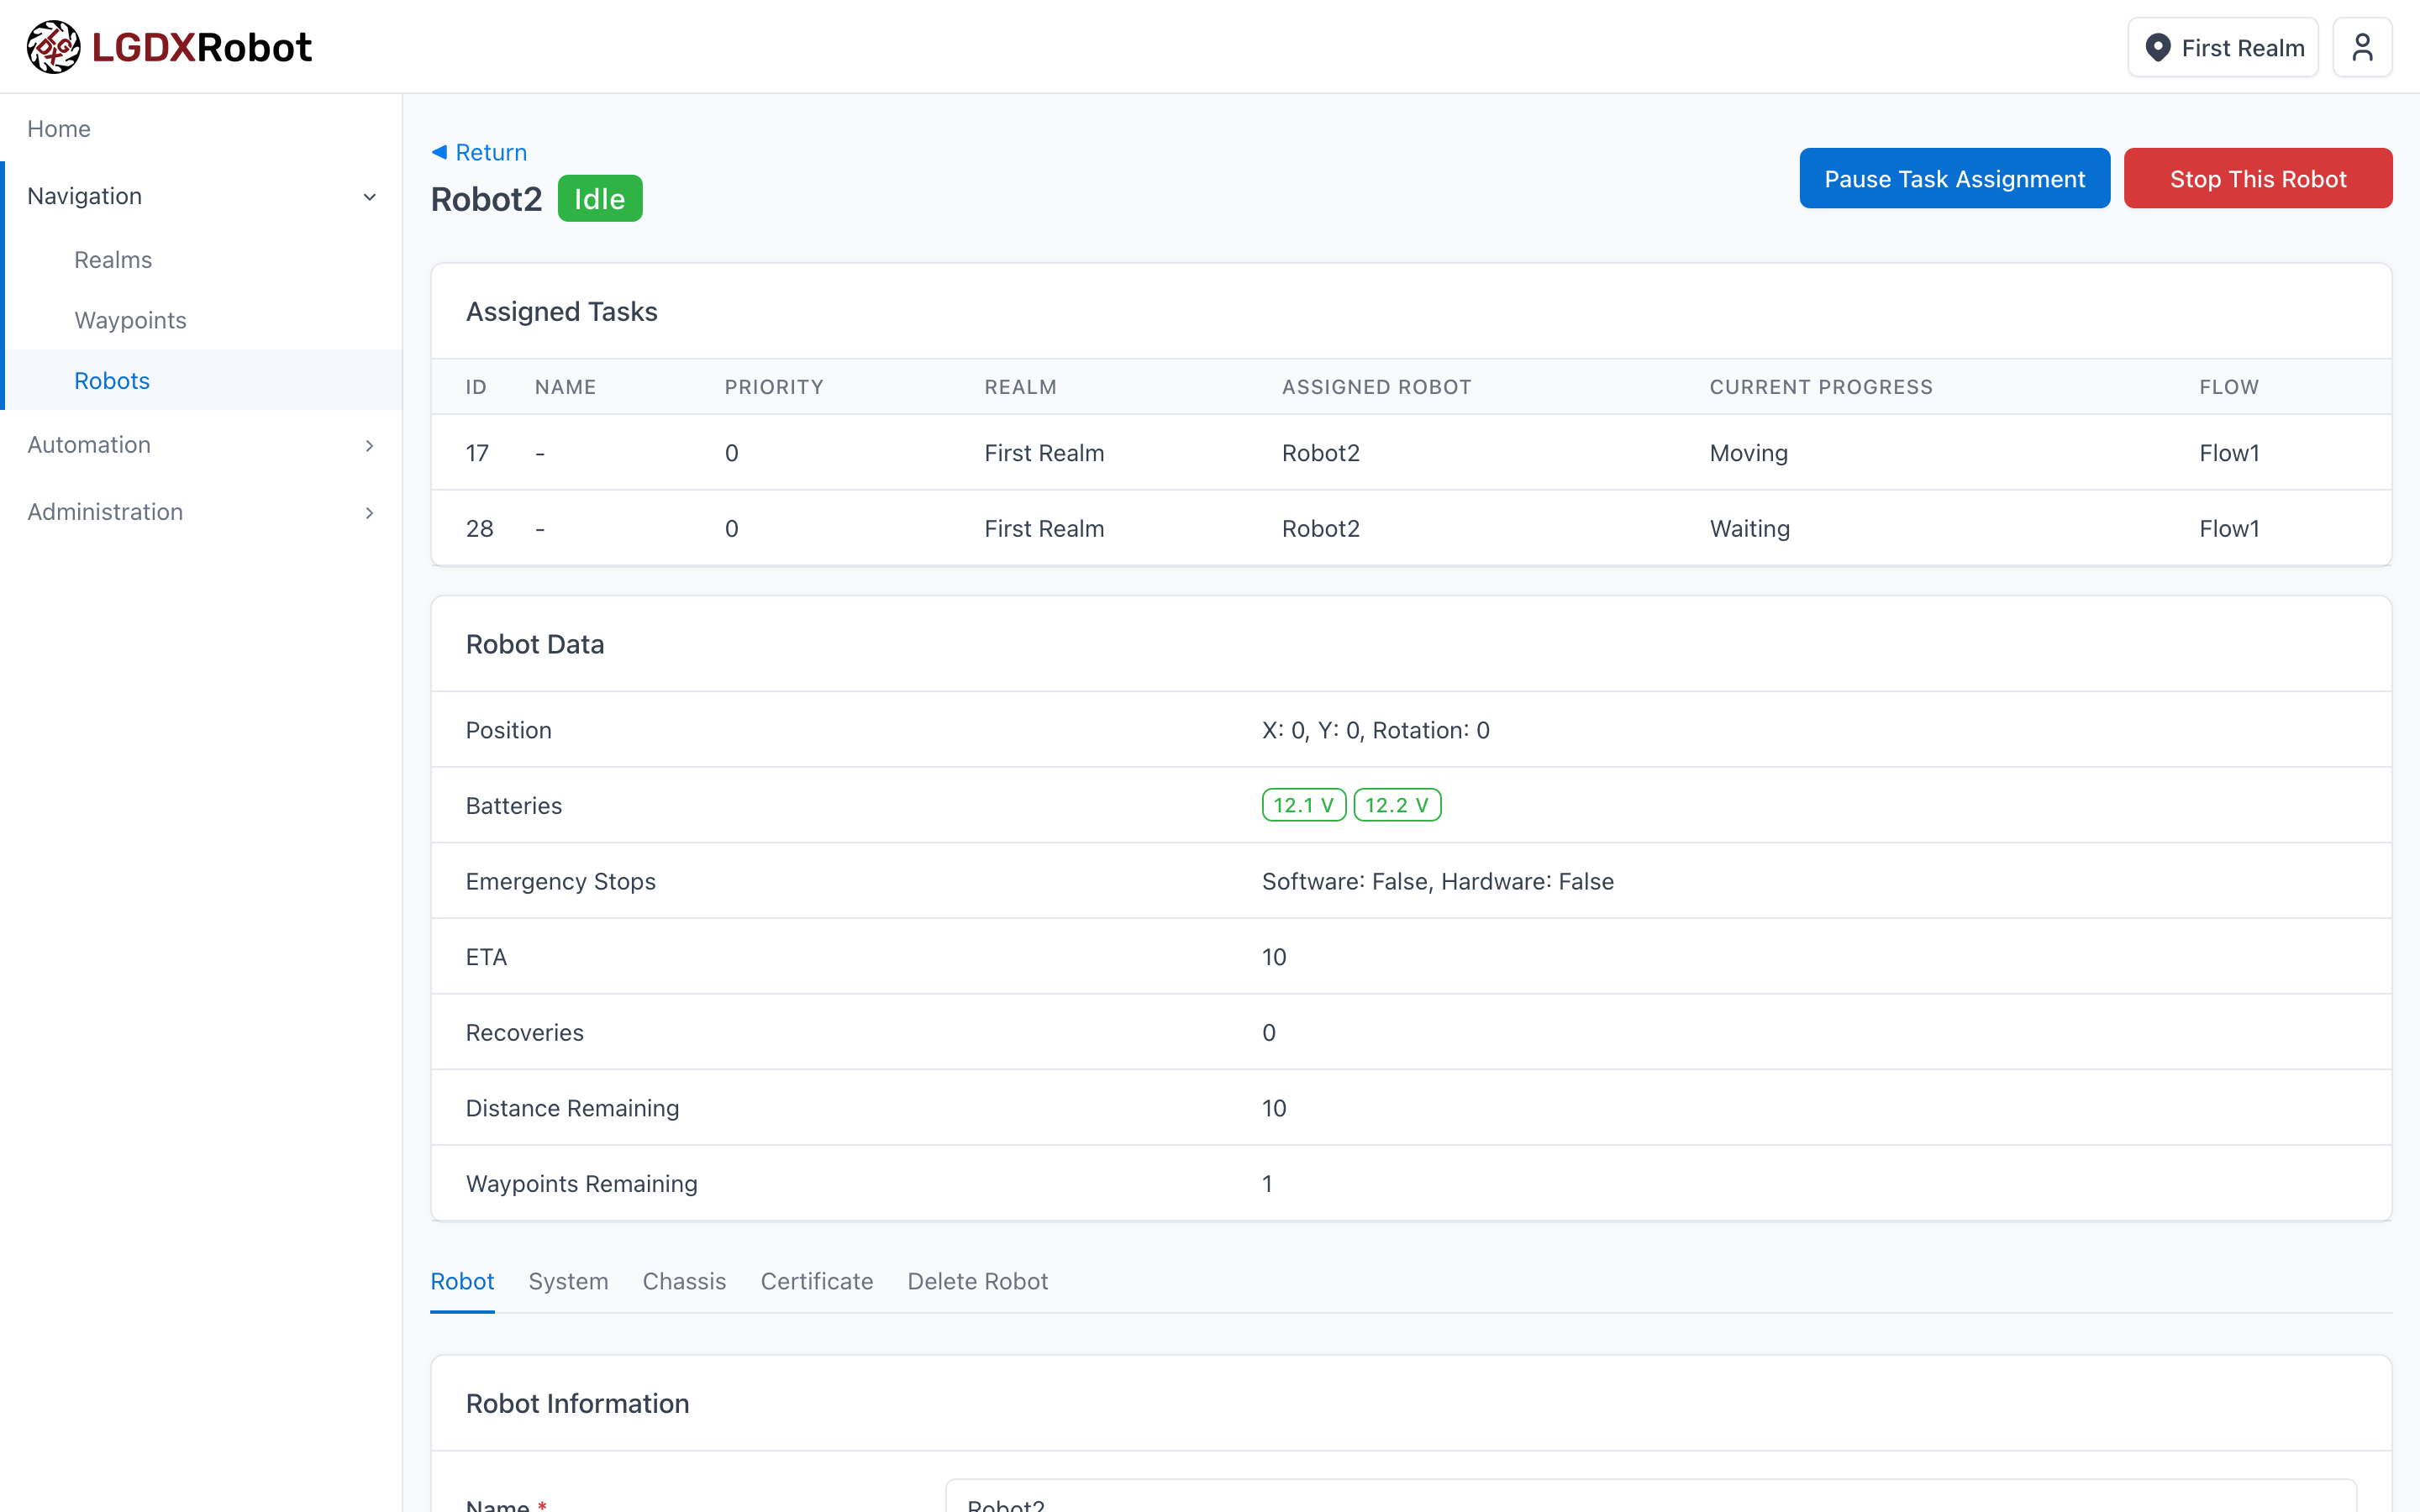Open the user profile icon
This screenshot has width=2420, height=1512.
click(x=2361, y=47)
